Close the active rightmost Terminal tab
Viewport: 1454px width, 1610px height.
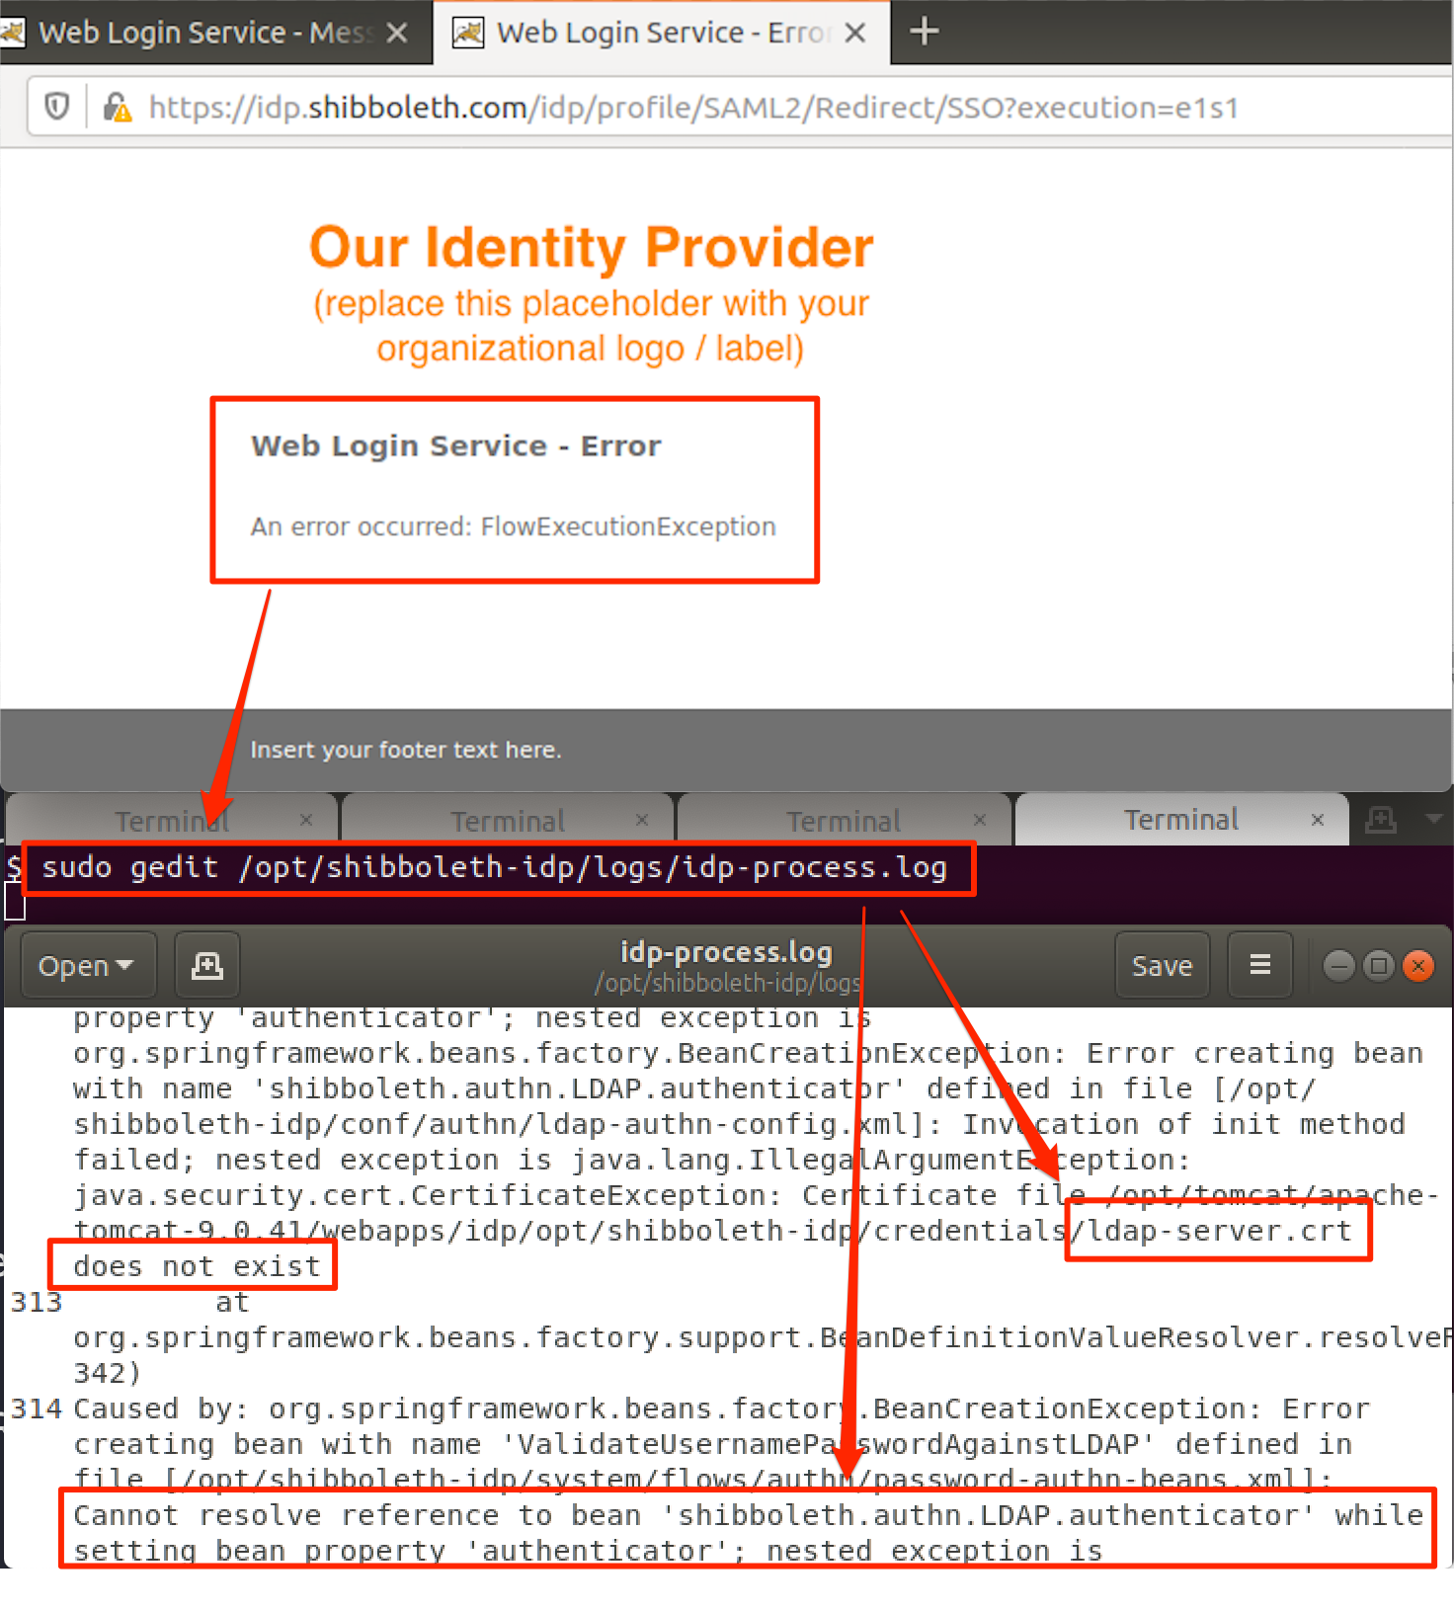[x=1317, y=820]
